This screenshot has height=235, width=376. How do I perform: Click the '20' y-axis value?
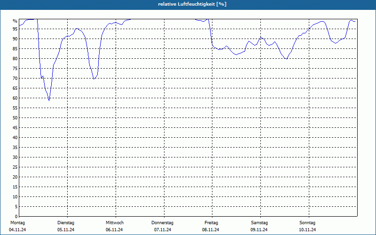[15, 177]
